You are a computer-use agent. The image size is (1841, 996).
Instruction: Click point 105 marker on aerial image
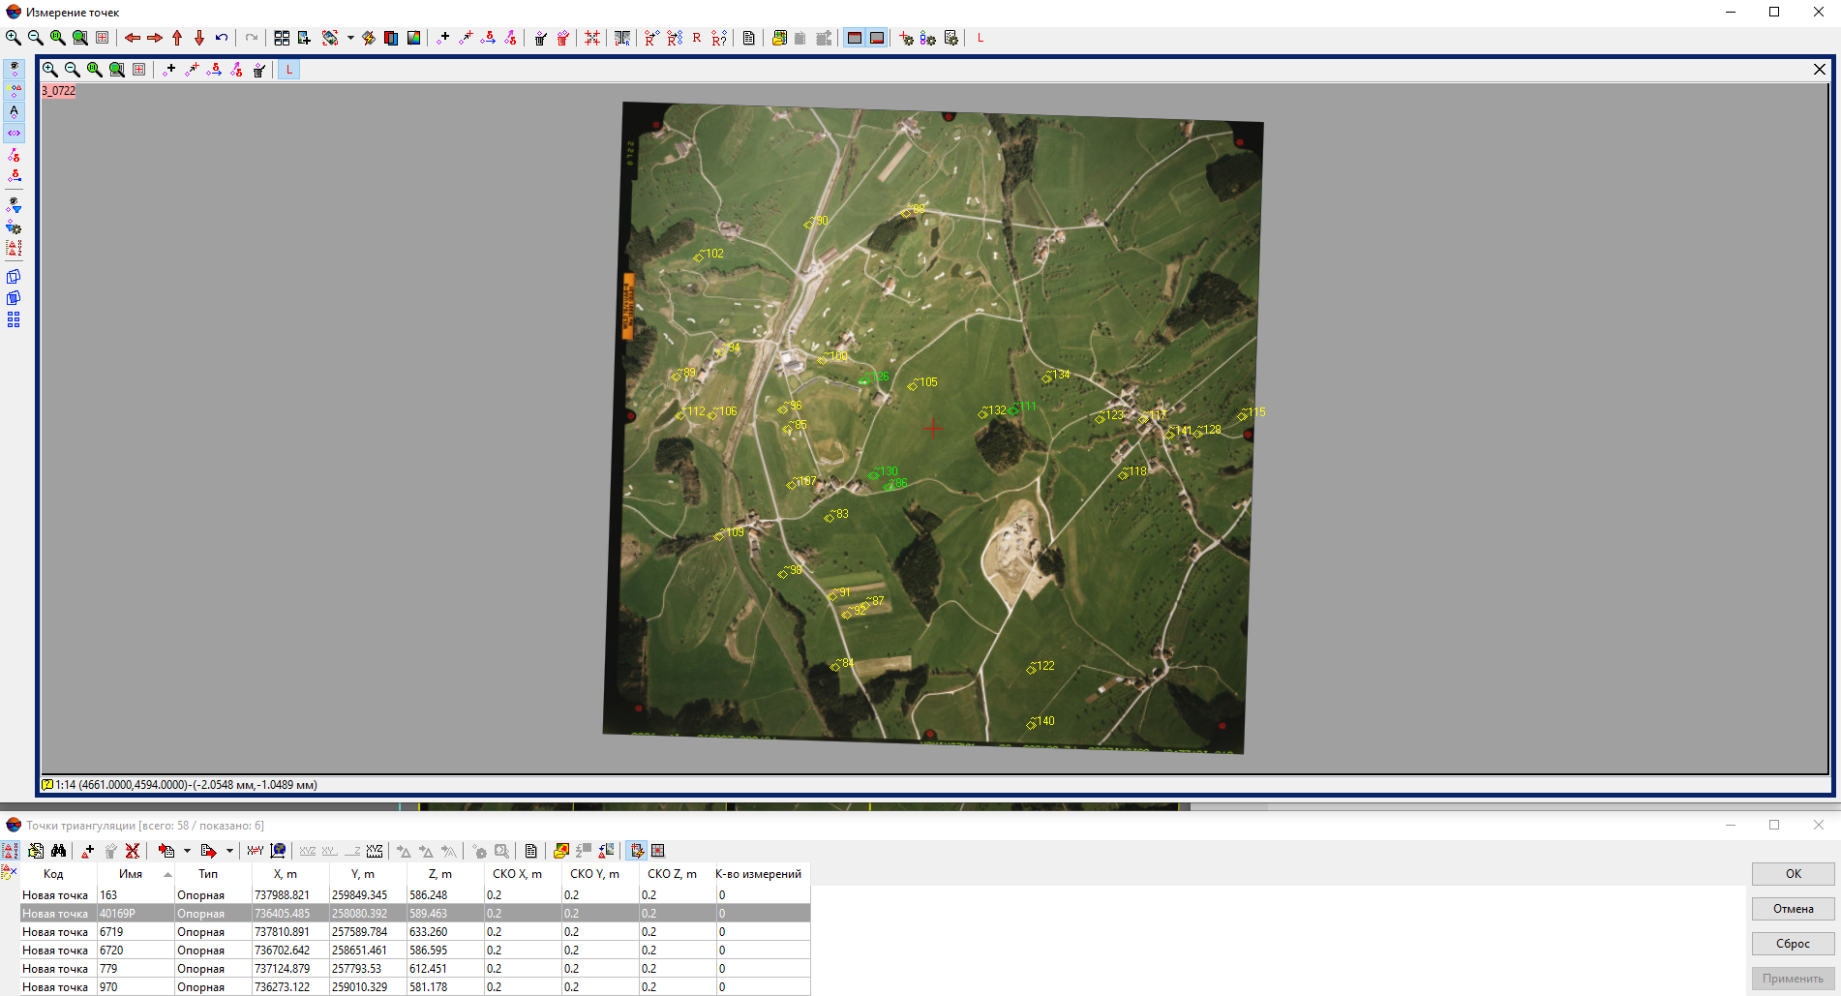(x=913, y=386)
